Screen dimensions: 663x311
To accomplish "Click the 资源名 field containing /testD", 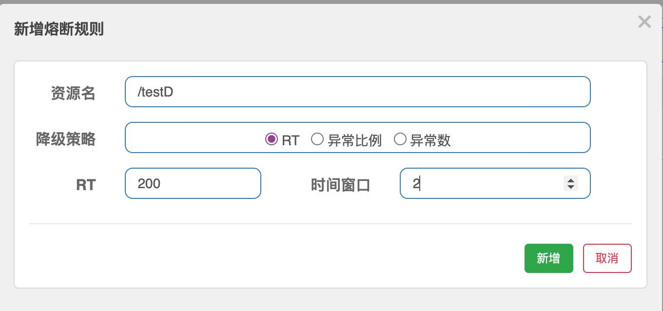I will [358, 92].
